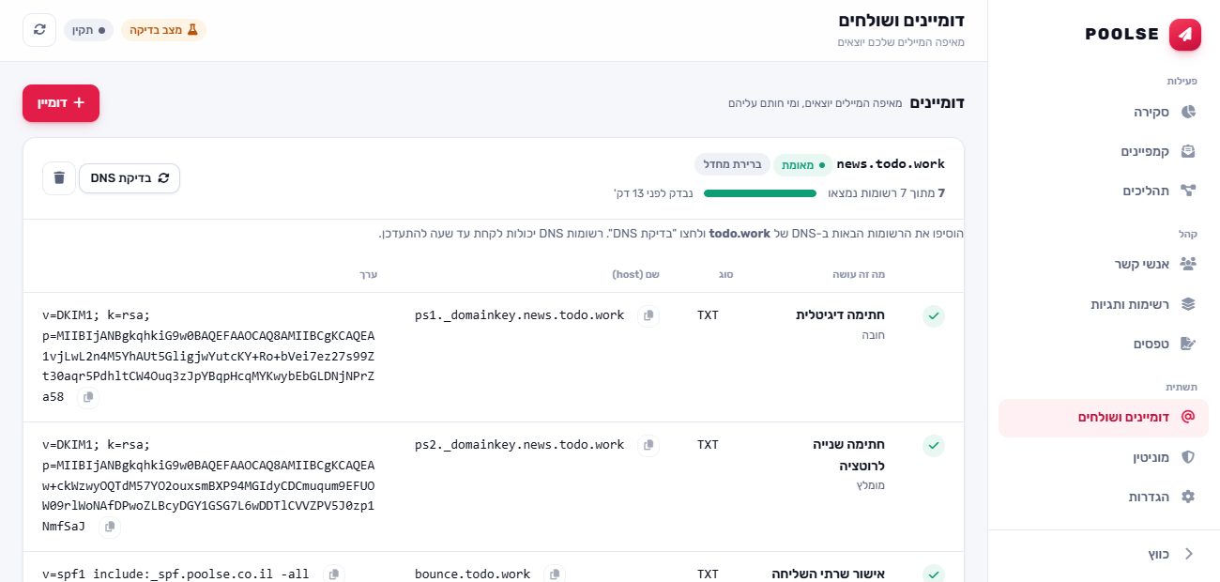Click the דומיינים section heading

(x=937, y=103)
